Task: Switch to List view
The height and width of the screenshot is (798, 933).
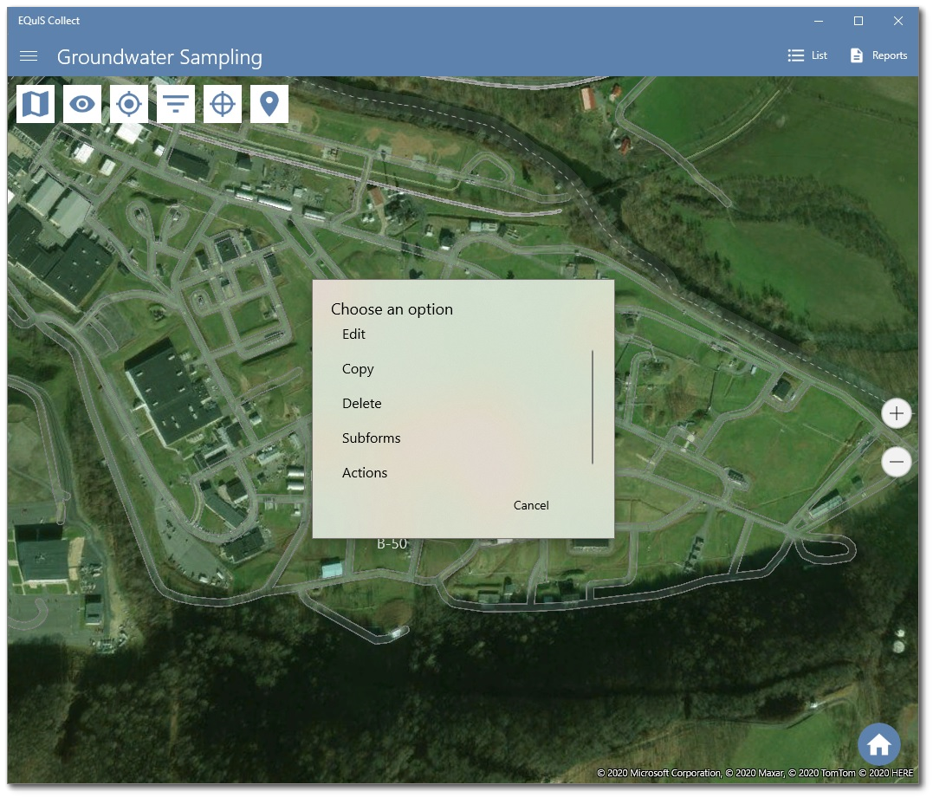Action: [807, 55]
